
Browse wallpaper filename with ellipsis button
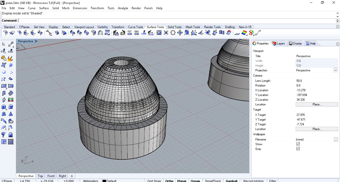[336, 139]
